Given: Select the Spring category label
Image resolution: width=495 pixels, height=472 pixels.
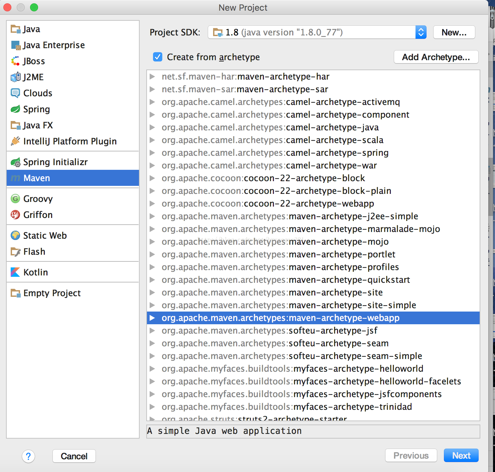Looking at the screenshot, I should tap(37, 109).
